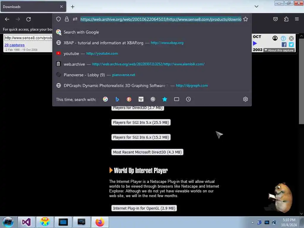Select the youtube suggestion row

click(152, 53)
